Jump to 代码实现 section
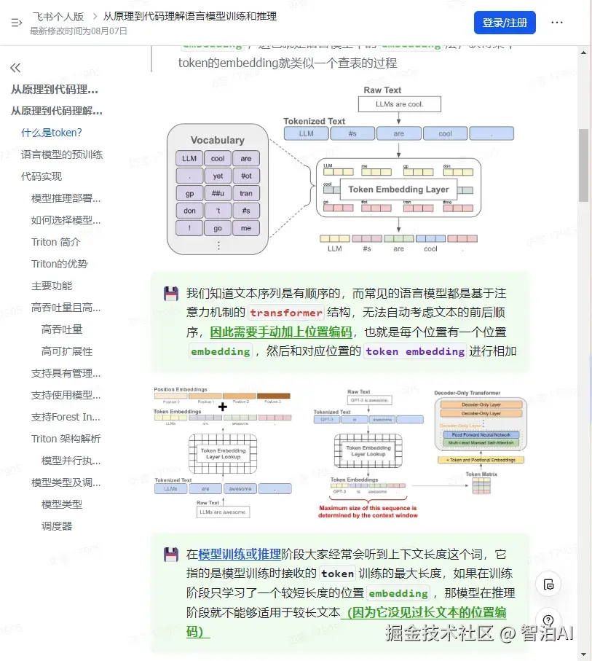The image size is (592, 661). coord(42,176)
